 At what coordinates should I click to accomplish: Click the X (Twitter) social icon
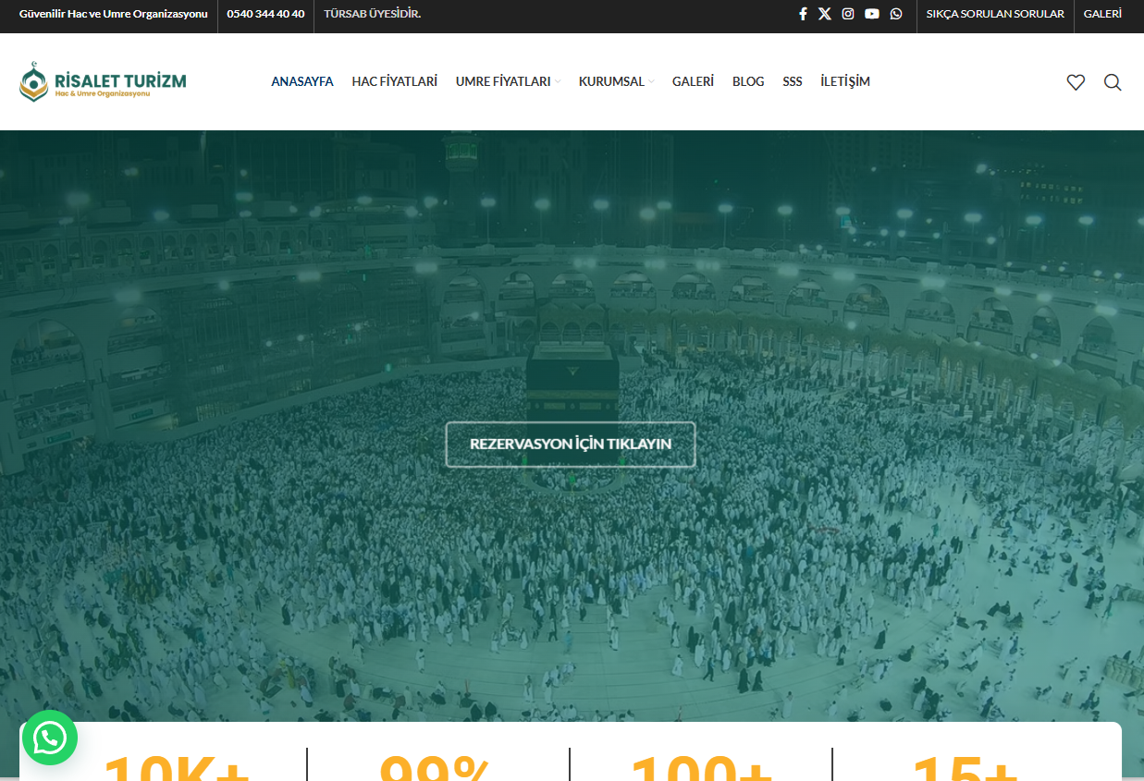(x=825, y=14)
